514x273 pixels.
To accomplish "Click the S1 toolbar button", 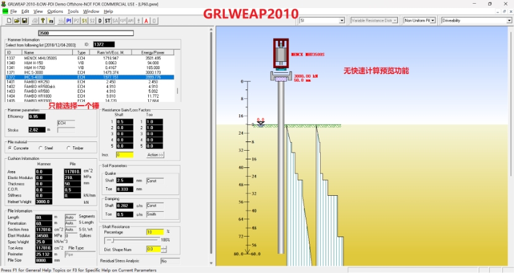I will click(84, 21).
